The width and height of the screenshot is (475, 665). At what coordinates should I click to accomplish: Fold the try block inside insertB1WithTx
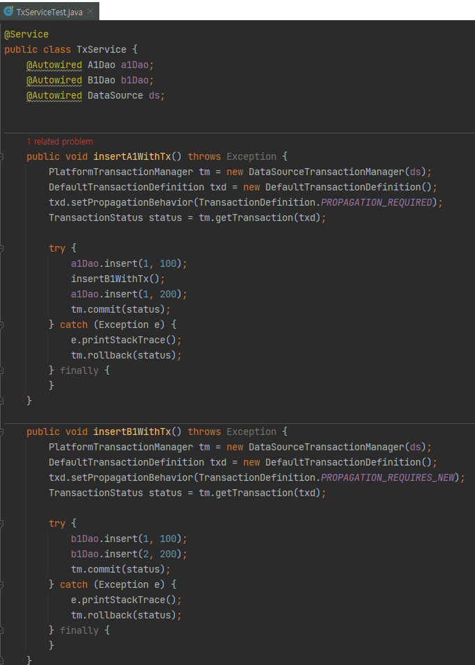(x=1, y=524)
